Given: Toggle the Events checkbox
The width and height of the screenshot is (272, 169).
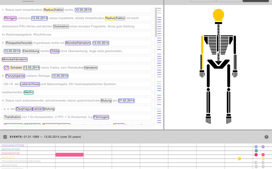Looking at the screenshot, I should point(5,137).
